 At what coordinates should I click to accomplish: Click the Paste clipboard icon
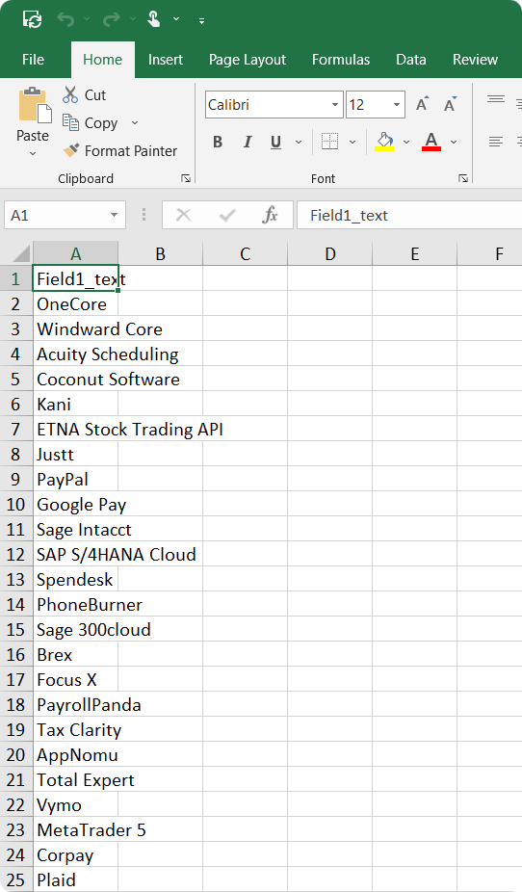point(34,106)
